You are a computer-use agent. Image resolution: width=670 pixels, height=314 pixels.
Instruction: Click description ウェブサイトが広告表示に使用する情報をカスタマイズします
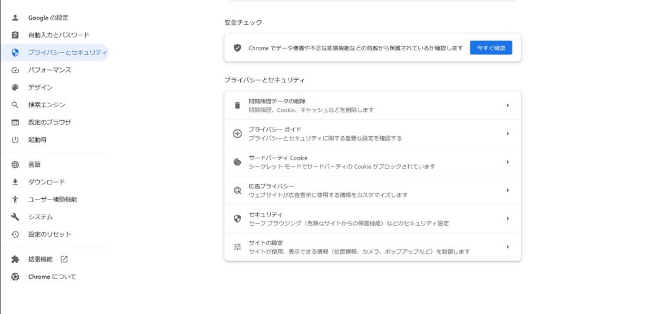click(x=328, y=195)
